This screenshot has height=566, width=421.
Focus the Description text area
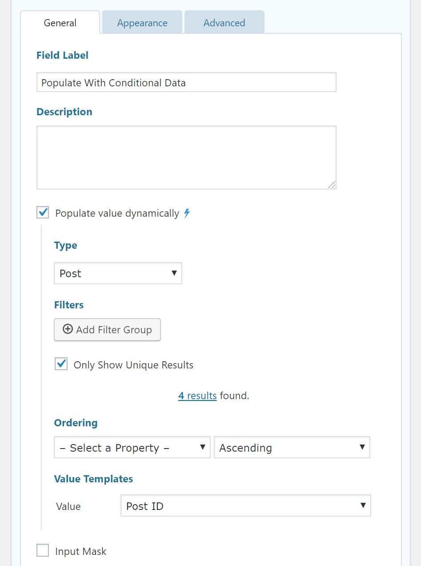186,158
